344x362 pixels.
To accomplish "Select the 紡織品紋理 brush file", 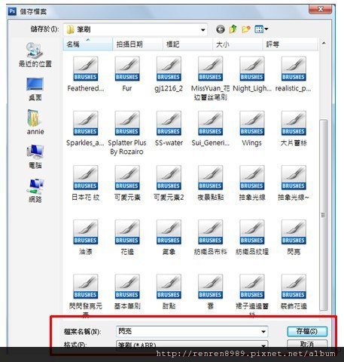I will [x=252, y=238].
